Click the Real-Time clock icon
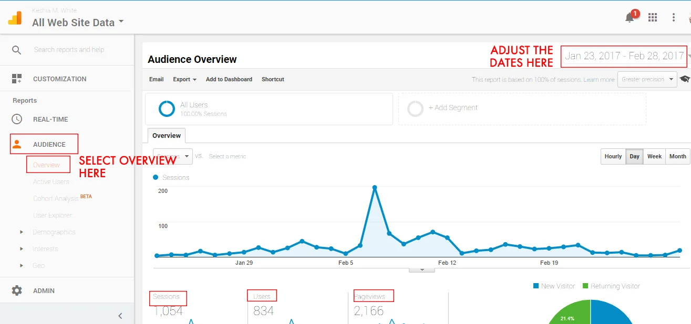This screenshot has width=691, height=324. pos(17,119)
